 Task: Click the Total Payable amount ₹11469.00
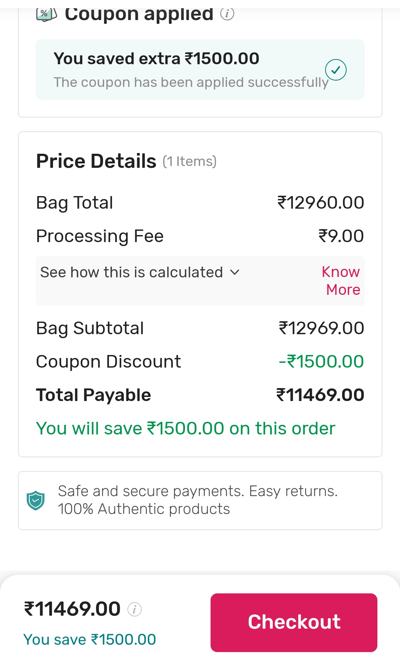(x=320, y=395)
